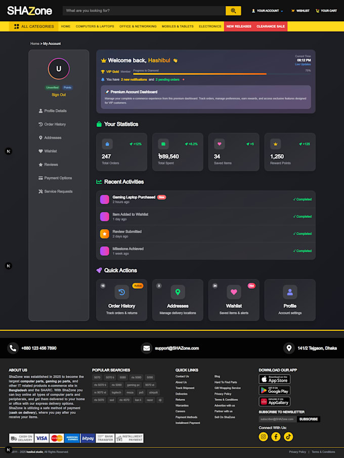
Task: Click the Quick Actions Order History icon
Action: point(121,292)
